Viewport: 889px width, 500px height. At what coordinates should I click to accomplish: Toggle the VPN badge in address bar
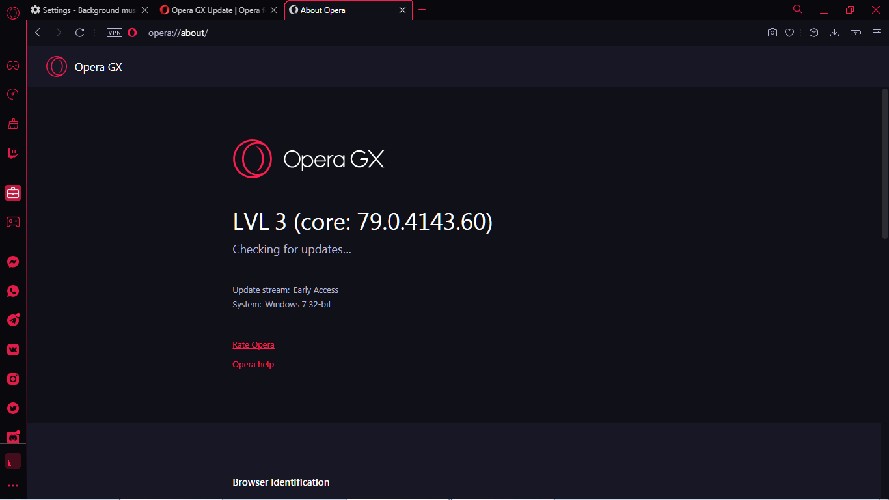pos(115,33)
